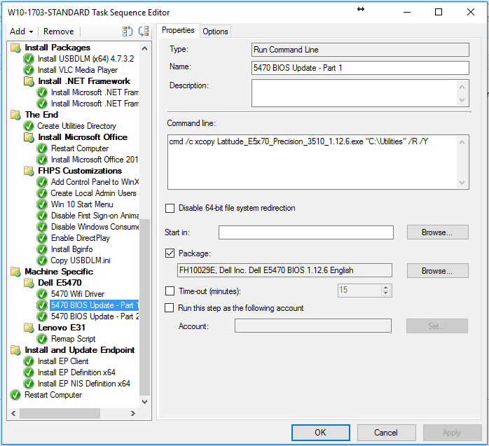Enable the Time-out (minutes) checkbox
Image resolution: width=489 pixels, height=446 pixels.
(x=170, y=291)
